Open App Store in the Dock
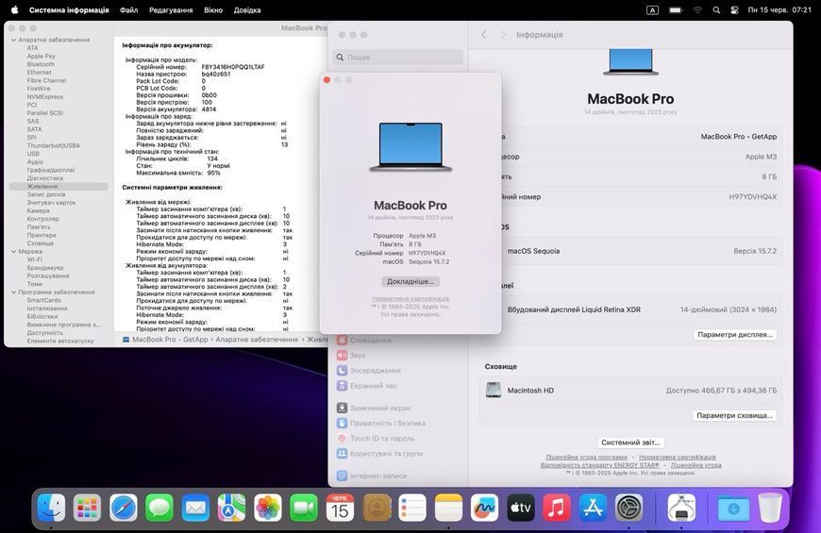 (593, 508)
